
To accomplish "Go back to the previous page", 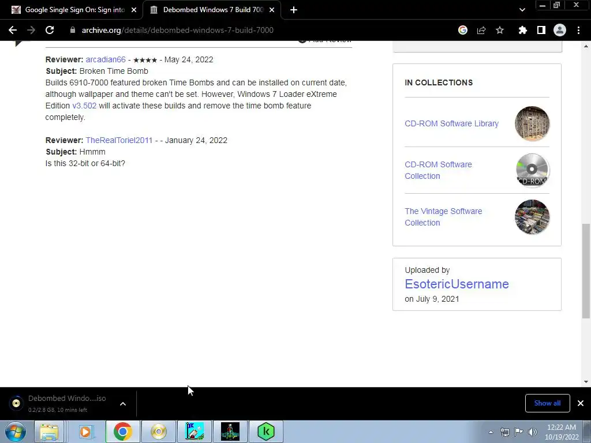I will [13, 30].
